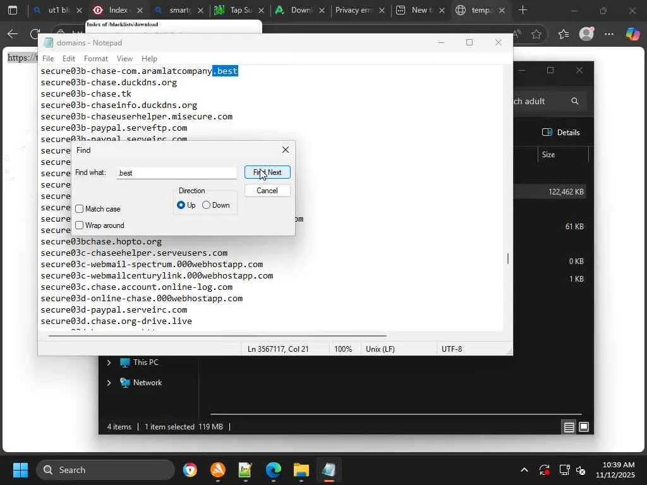Expand the Network tree node
This screenshot has width=647, height=485.
[x=109, y=383]
